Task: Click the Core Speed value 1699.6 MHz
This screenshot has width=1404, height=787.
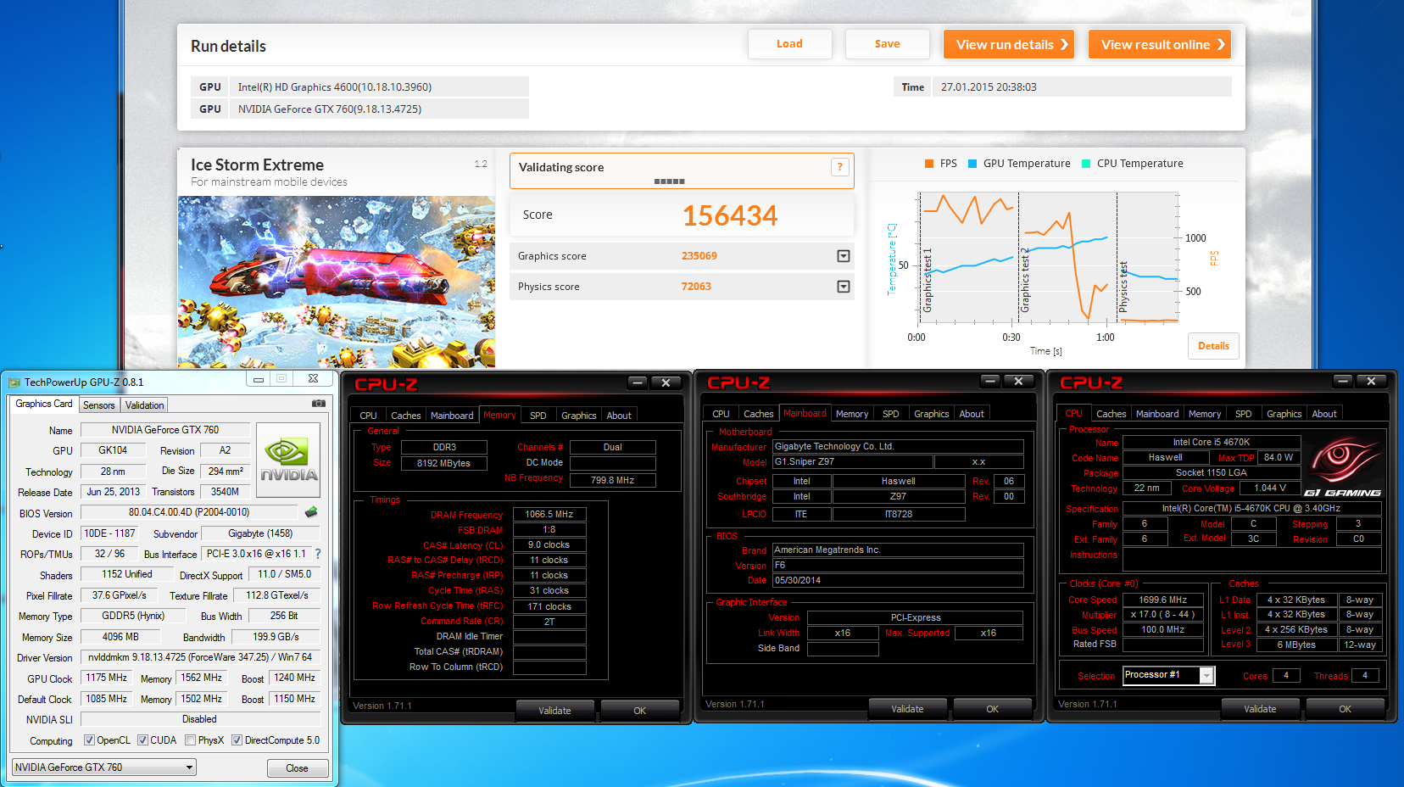Action: pyautogui.click(x=1163, y=600)
